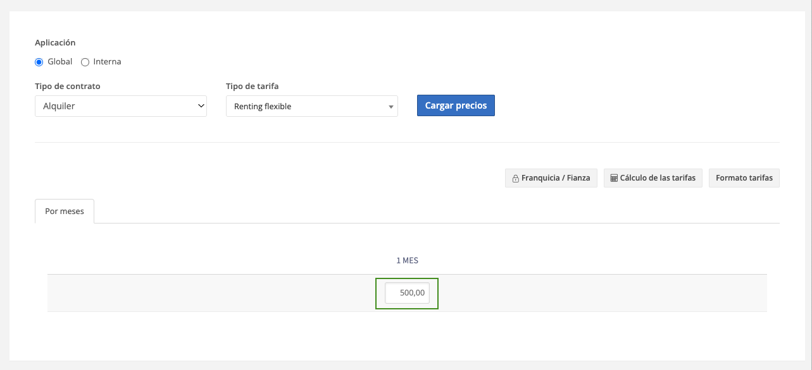
Task: Click the calculator icon on Cálculo de las tarifas
Action: 614,179
